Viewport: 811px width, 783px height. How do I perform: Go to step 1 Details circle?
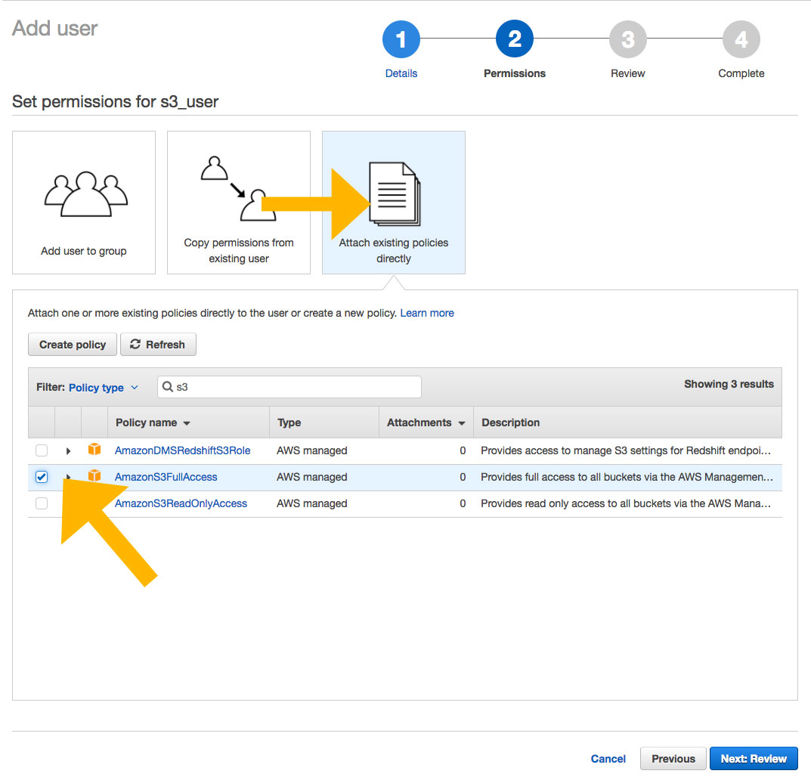[401, 39]
